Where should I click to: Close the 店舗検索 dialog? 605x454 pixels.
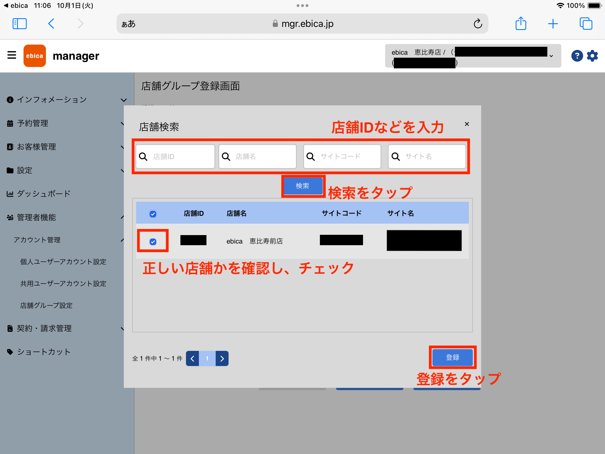[x=467, y=124]
